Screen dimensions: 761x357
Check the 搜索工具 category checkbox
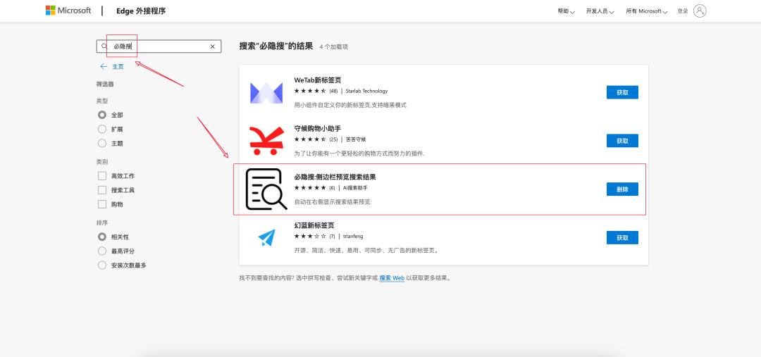pos(102,190)
